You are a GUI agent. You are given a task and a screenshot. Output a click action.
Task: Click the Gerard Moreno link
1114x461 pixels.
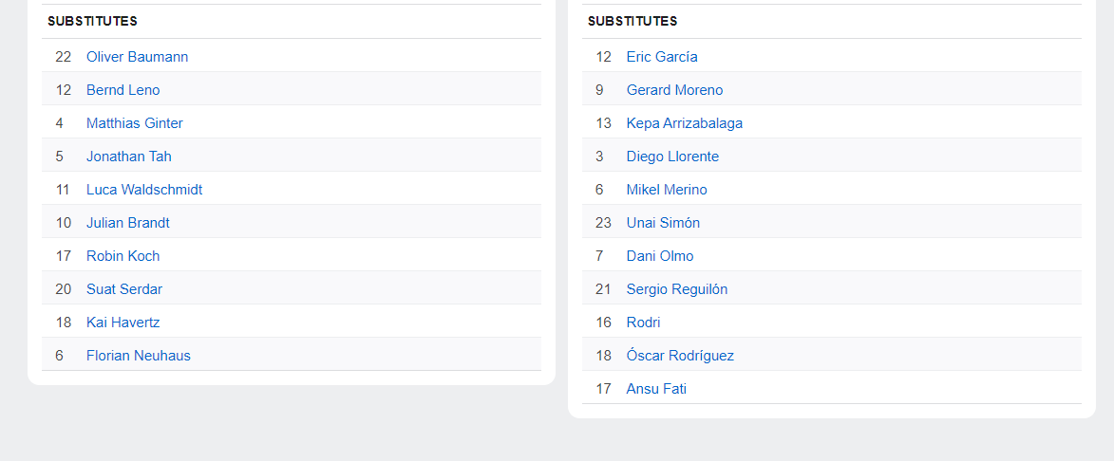pyautogui.click(x=674, y=90)
